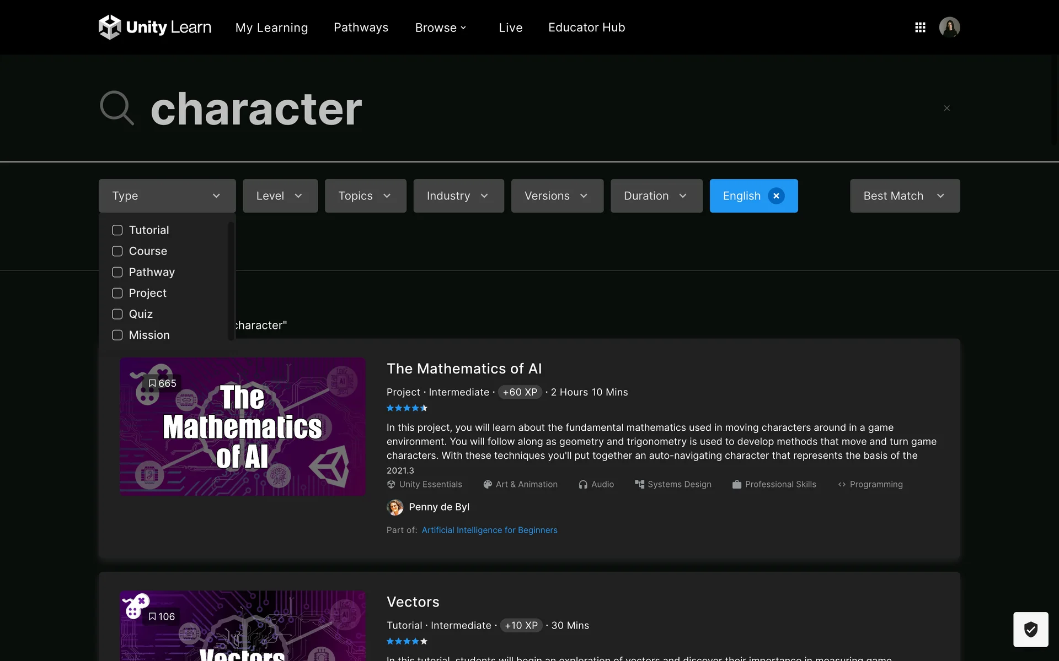Open the user profile avatar
Screen dimensions: 1059x661
[x=949, y=27]
